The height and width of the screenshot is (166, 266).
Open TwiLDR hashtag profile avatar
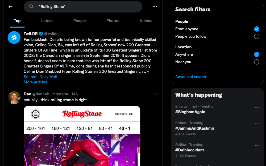[14, 37]
